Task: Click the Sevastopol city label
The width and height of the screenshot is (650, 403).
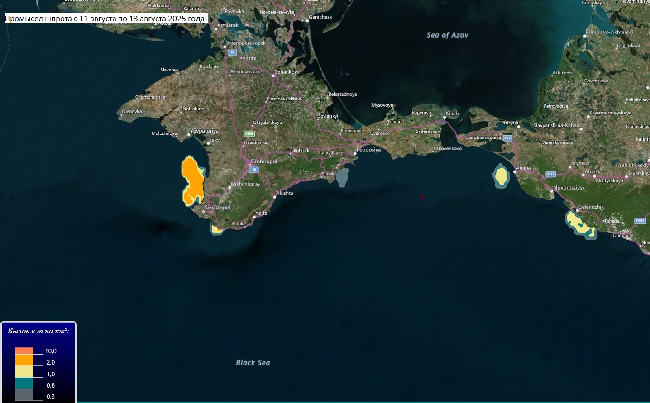Action: point(218,208)
